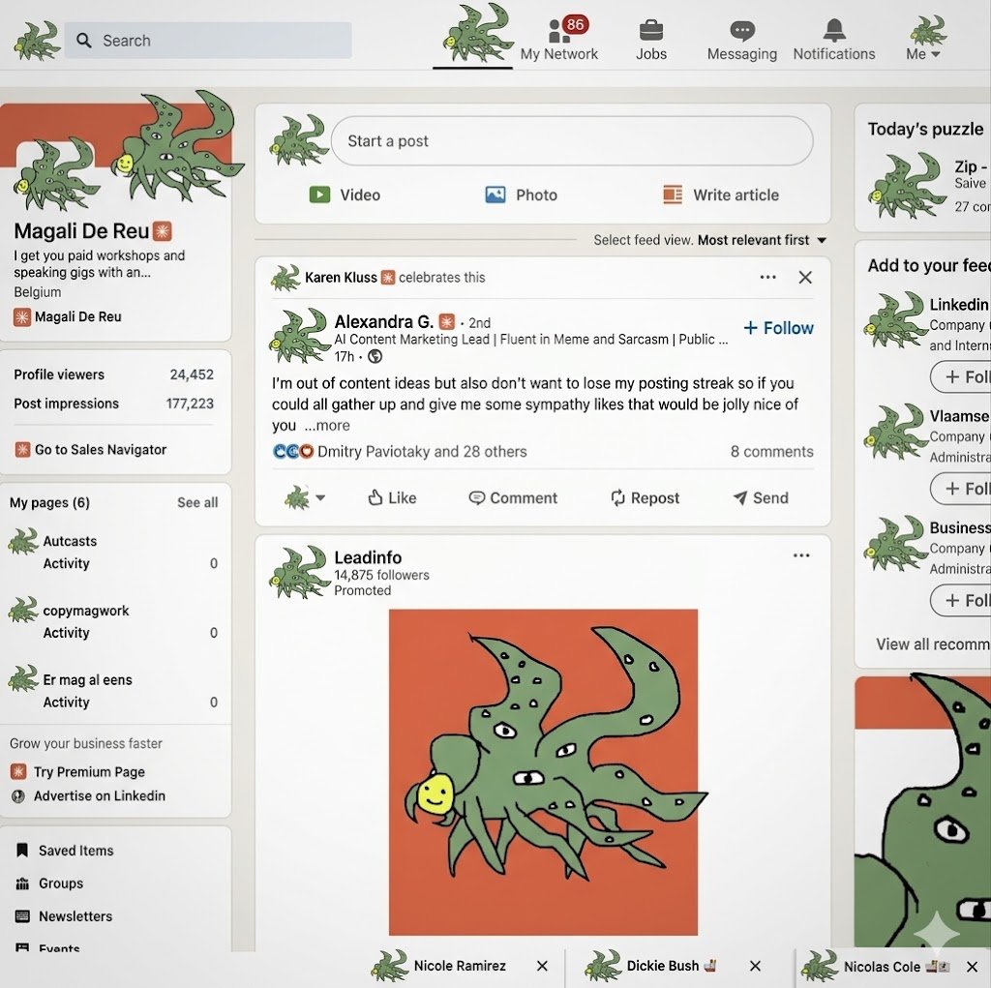Image resolution: width=991 pixels, height=988 pixels.
Task: Click Advertise on Linkedin link
Action: tap(88, 795)
